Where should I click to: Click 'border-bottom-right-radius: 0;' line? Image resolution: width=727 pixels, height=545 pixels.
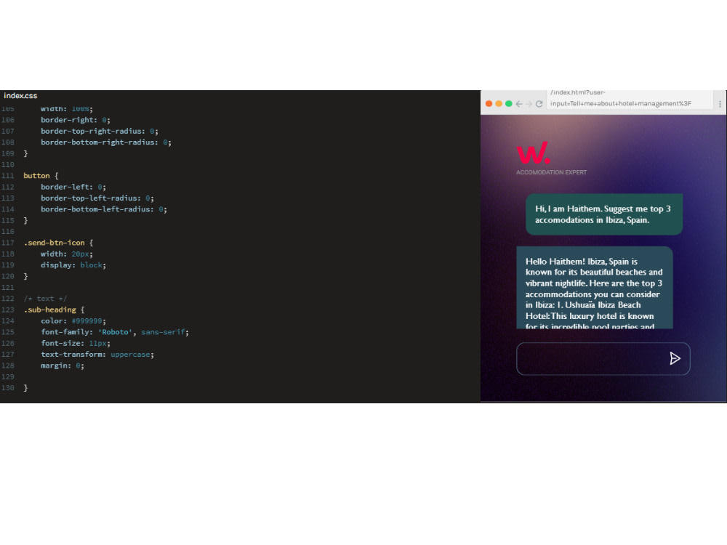[106, 142]
